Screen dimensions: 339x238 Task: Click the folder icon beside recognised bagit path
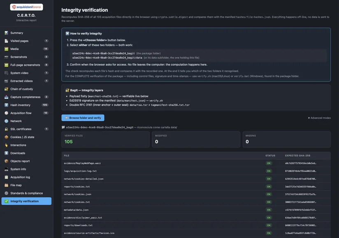pyautogui.click(x=63, y=127)
